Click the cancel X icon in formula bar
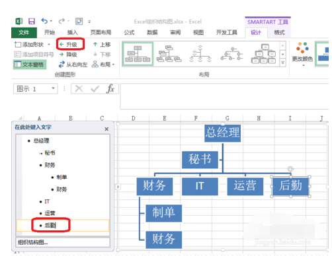 (79, 89)
